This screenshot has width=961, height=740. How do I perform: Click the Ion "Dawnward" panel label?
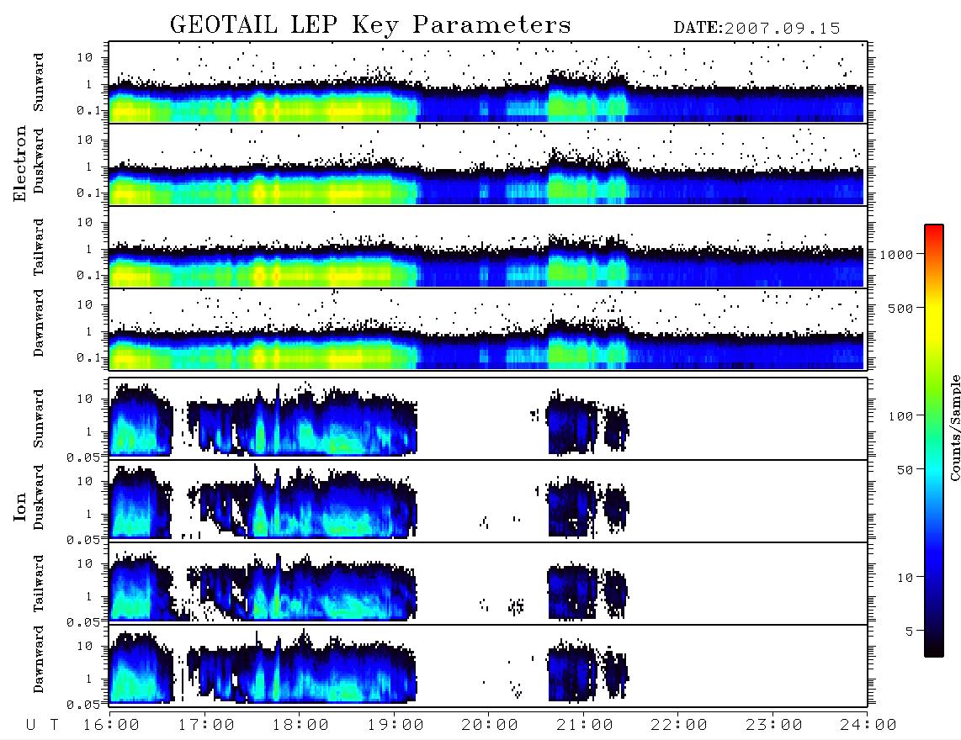(x=39, y=659)
